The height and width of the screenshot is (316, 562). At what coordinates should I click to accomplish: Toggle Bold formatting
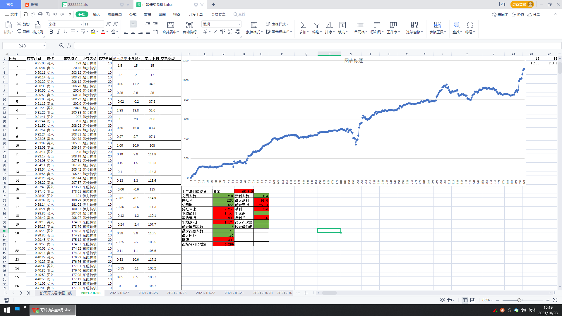pyautogui.click(x=51, y=32)
